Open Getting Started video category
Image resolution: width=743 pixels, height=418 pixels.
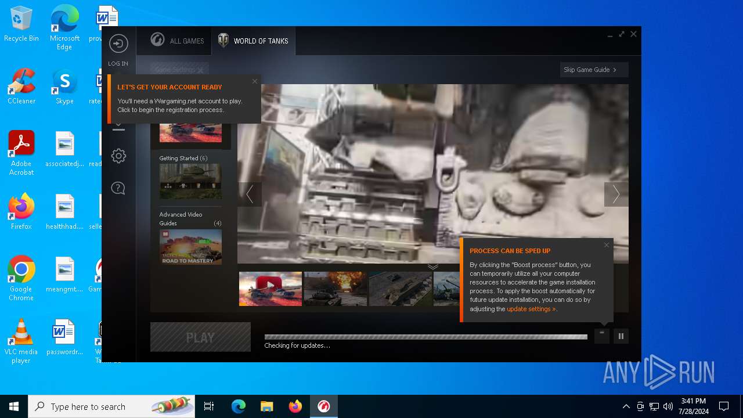[x=190, y=177]
